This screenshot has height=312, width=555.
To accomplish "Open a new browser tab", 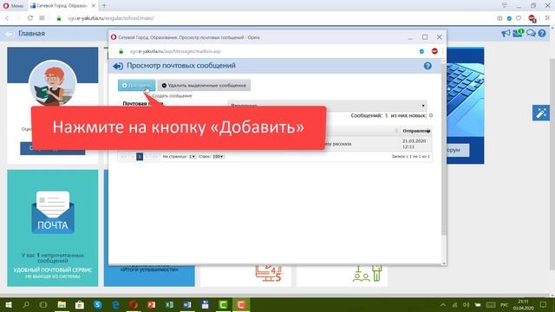I will click(104, 5).
